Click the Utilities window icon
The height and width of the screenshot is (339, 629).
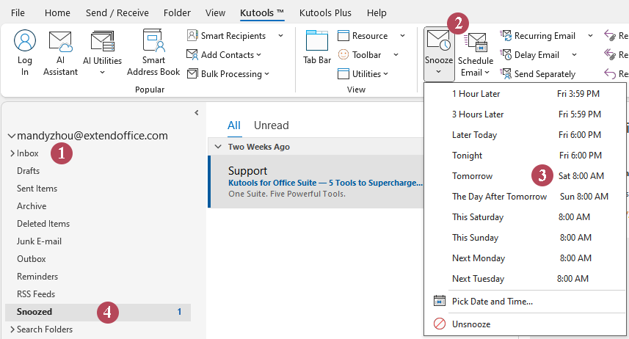(343, 74)
